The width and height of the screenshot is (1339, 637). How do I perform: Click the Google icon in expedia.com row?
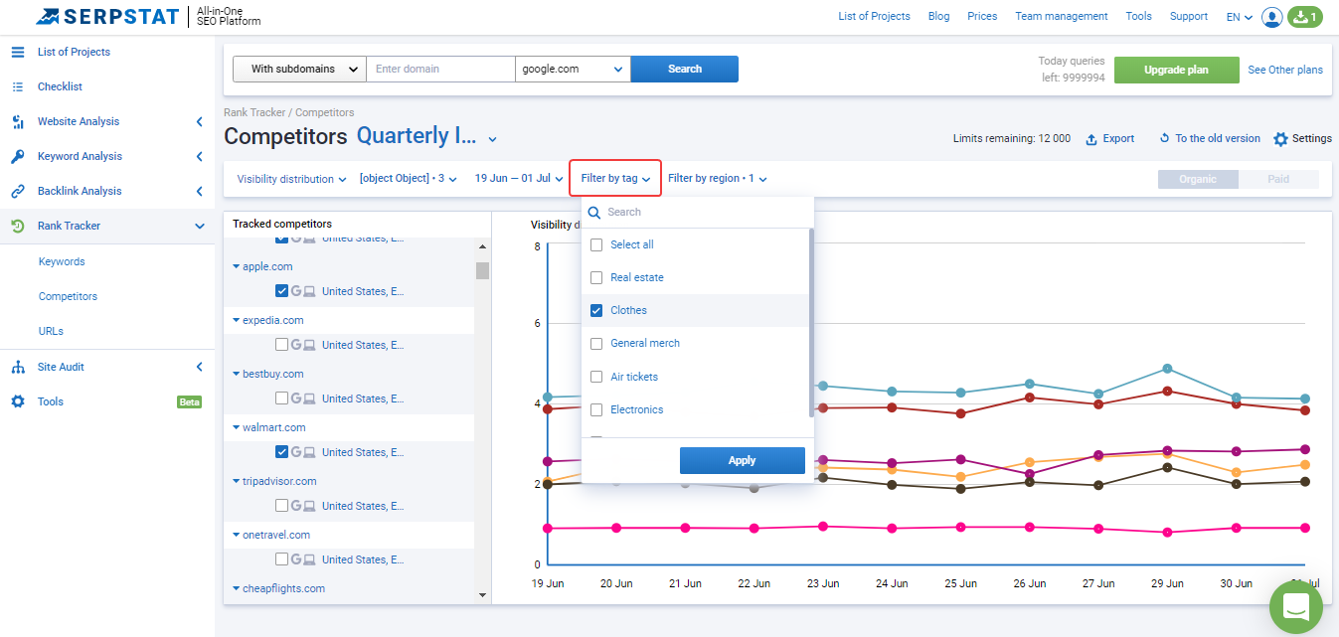tap(296, 345)
